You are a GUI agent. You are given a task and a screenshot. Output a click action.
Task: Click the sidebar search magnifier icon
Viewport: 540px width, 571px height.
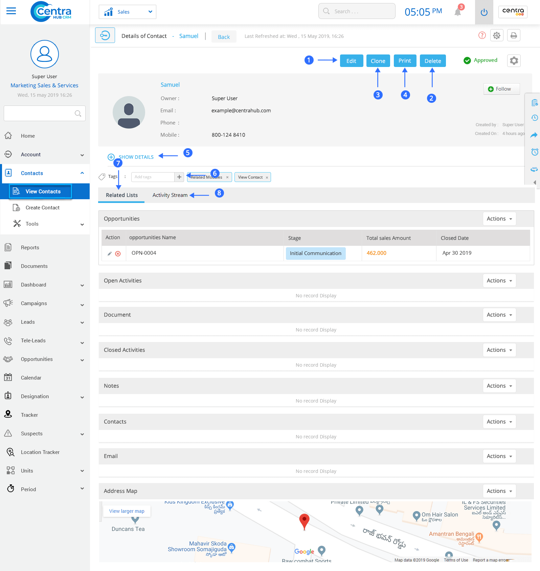(x=78, y=113)
